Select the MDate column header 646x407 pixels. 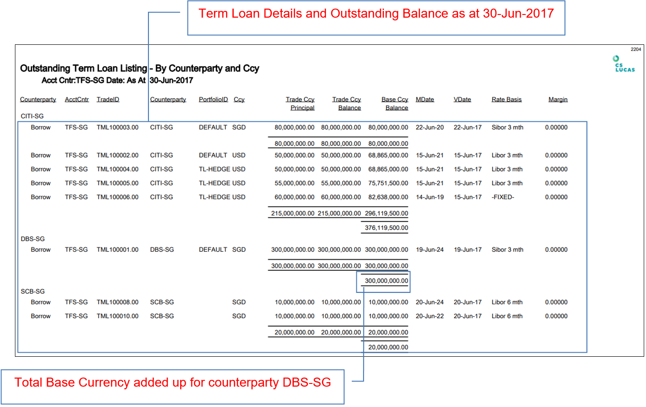click(425, 100)
